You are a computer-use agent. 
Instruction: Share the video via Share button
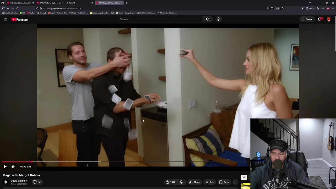(x=194, y=182)
